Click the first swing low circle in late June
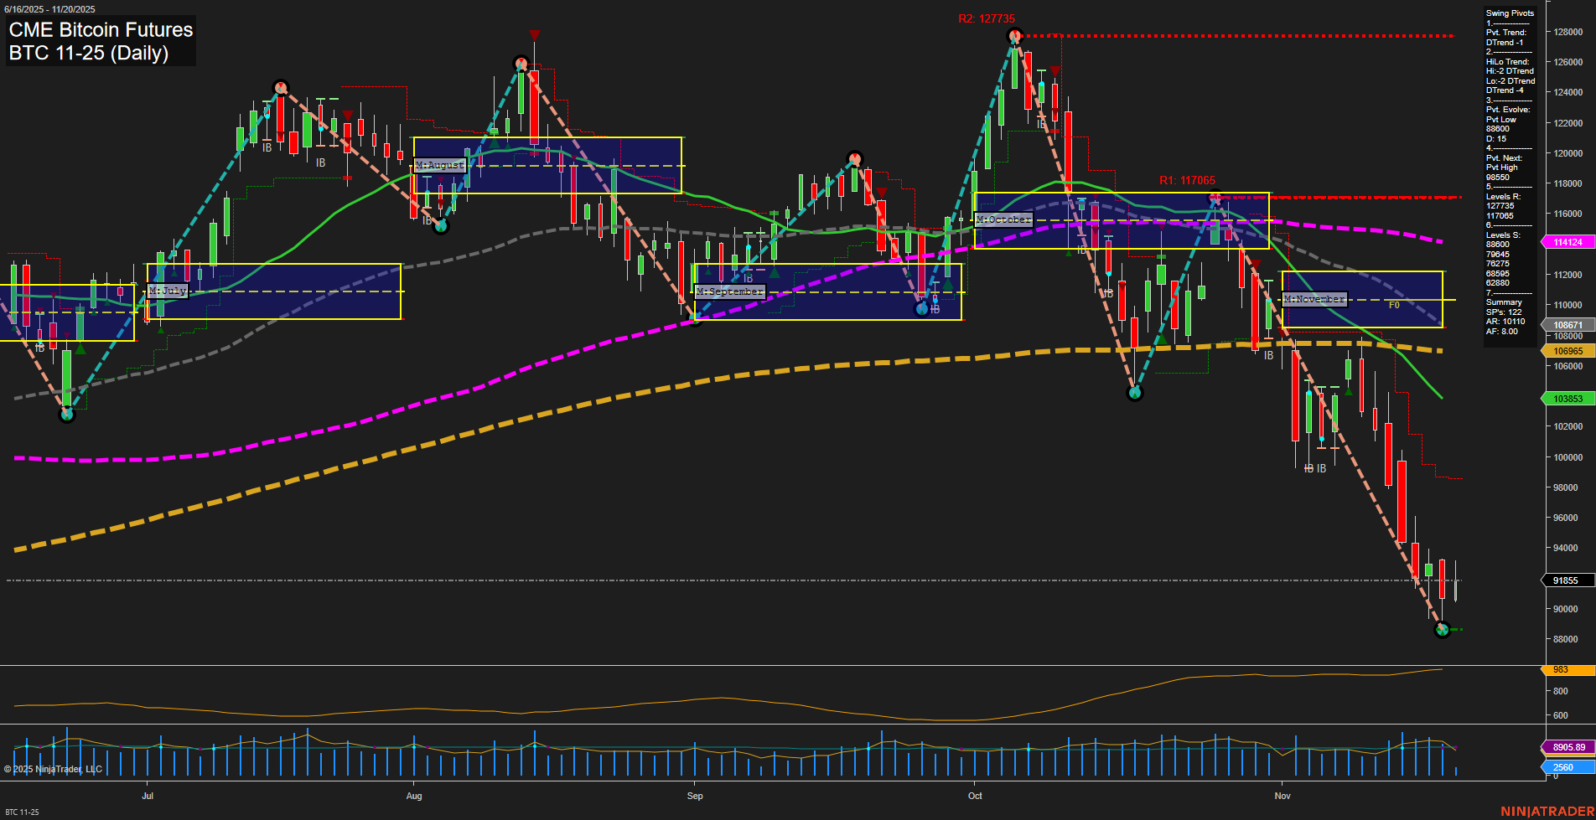 (67, 415)
